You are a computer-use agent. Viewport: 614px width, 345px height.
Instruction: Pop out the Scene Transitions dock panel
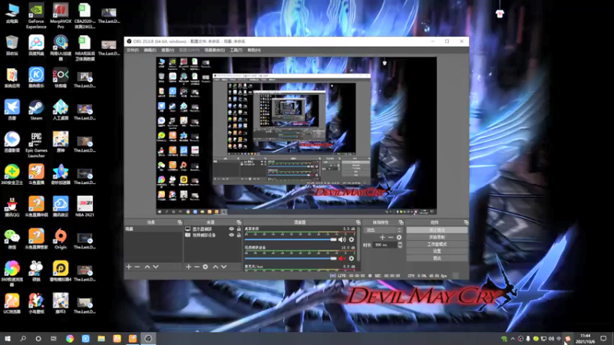click(401, 222)
